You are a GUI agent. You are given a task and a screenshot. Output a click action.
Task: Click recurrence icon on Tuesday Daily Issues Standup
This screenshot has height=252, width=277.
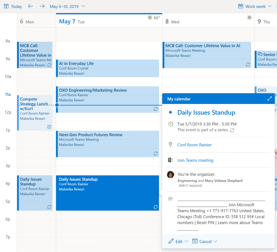coord(156,207)
